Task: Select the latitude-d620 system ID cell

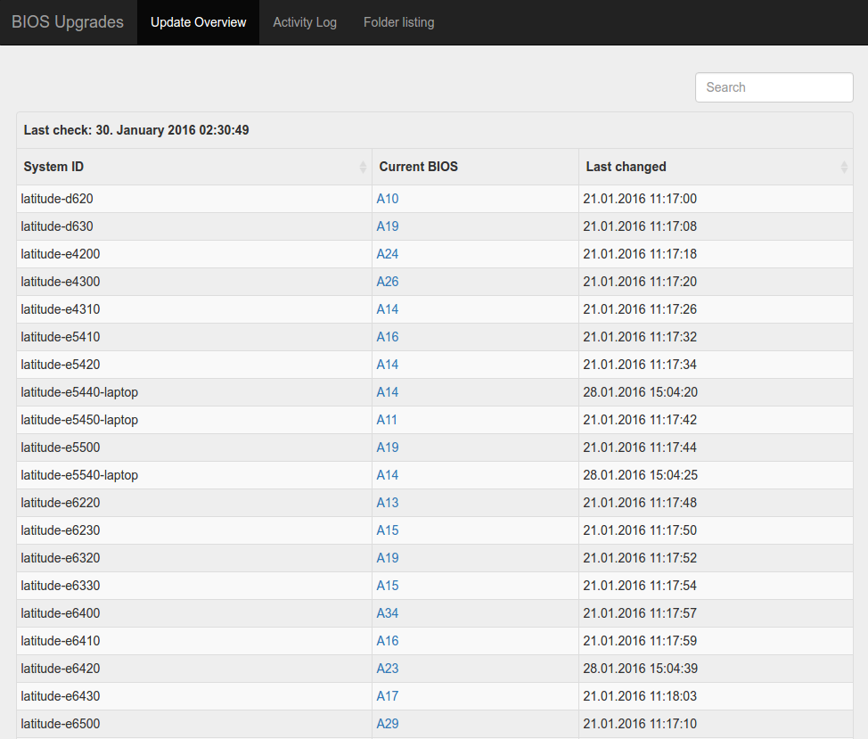Action: (x=194, y=199)
